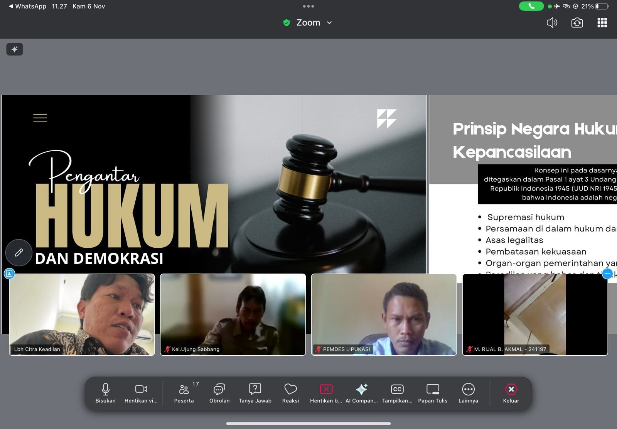Screen dimensions: 617x429
Task: Mute microphone with Bisukan button
Action: click(x=105, y=393)
